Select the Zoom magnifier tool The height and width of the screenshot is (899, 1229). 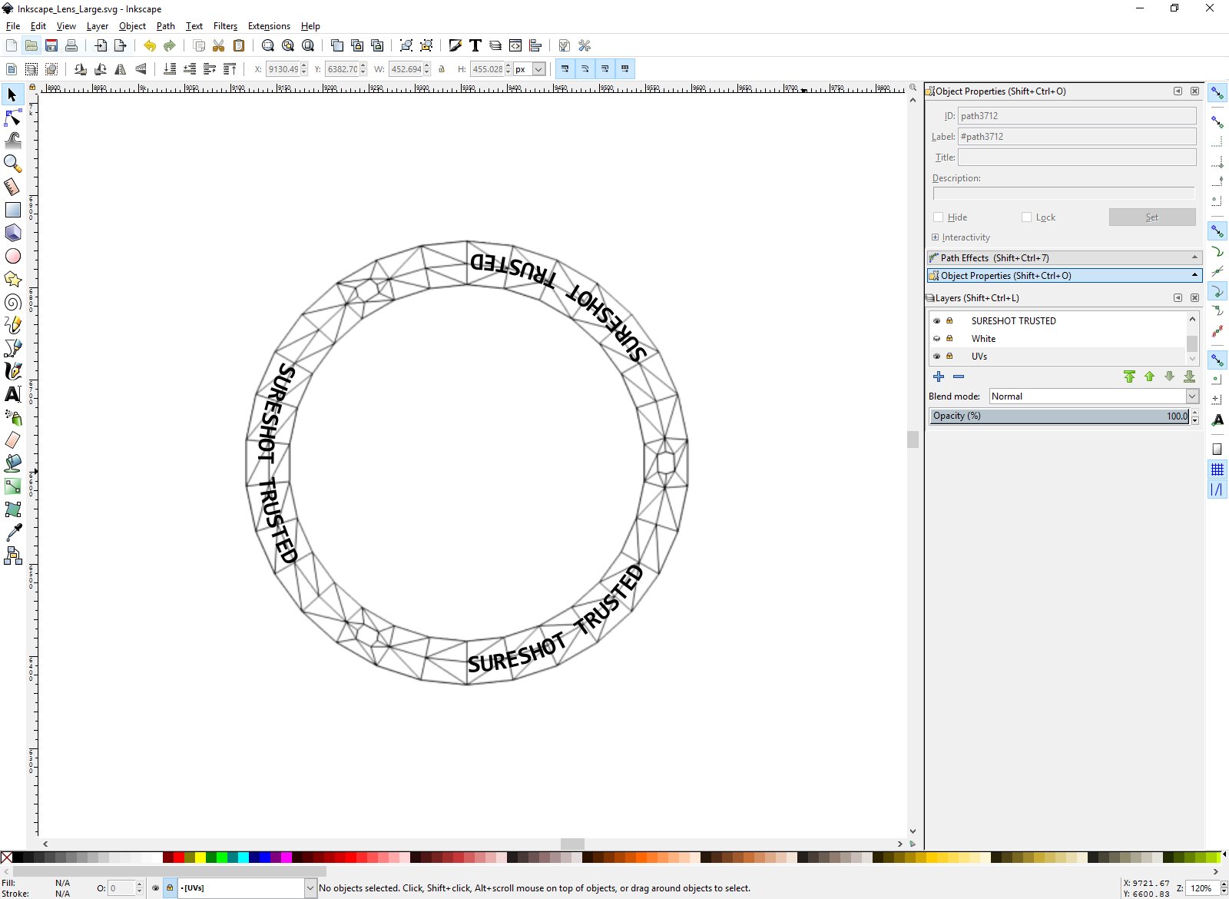pos(12,164)
